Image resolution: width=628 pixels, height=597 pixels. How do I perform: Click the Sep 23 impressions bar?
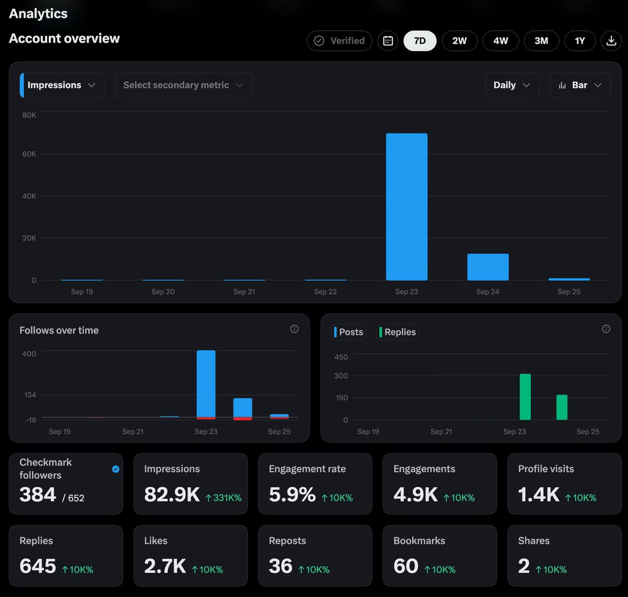(x=407, y=207)
